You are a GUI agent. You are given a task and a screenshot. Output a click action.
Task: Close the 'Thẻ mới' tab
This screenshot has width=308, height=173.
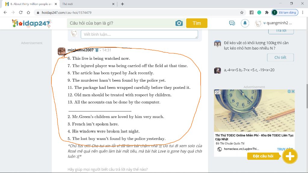pyautogui.click(x=113, y=4)
